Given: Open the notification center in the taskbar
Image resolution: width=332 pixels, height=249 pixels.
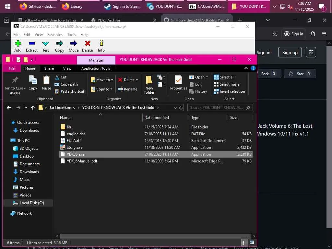Looking at the screenshot, I should [x=322, y=6].
